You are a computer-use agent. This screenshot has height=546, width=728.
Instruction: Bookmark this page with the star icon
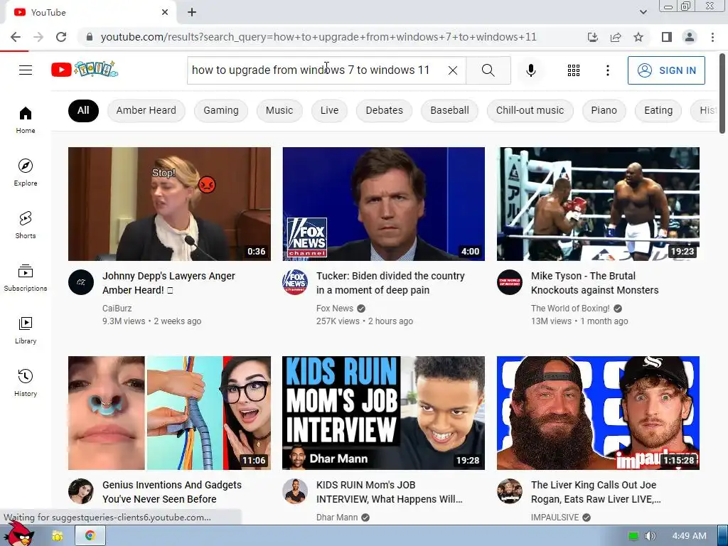tap(638, 37)
